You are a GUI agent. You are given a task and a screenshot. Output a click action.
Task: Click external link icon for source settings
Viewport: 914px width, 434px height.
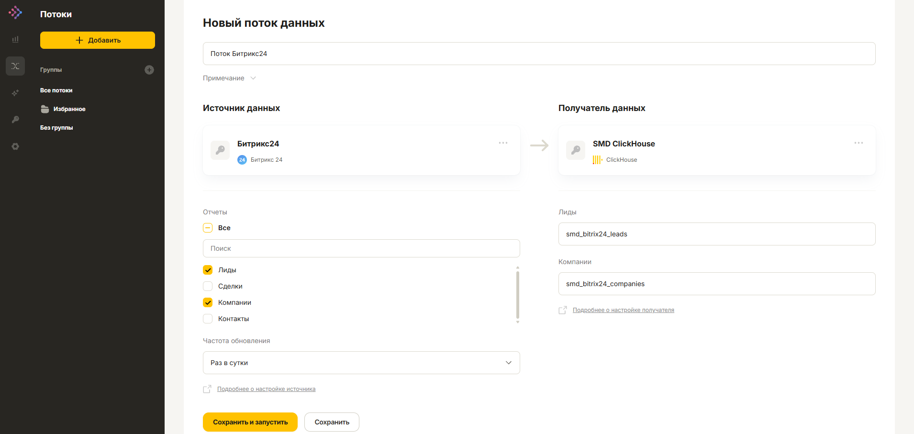click(207, 389)
